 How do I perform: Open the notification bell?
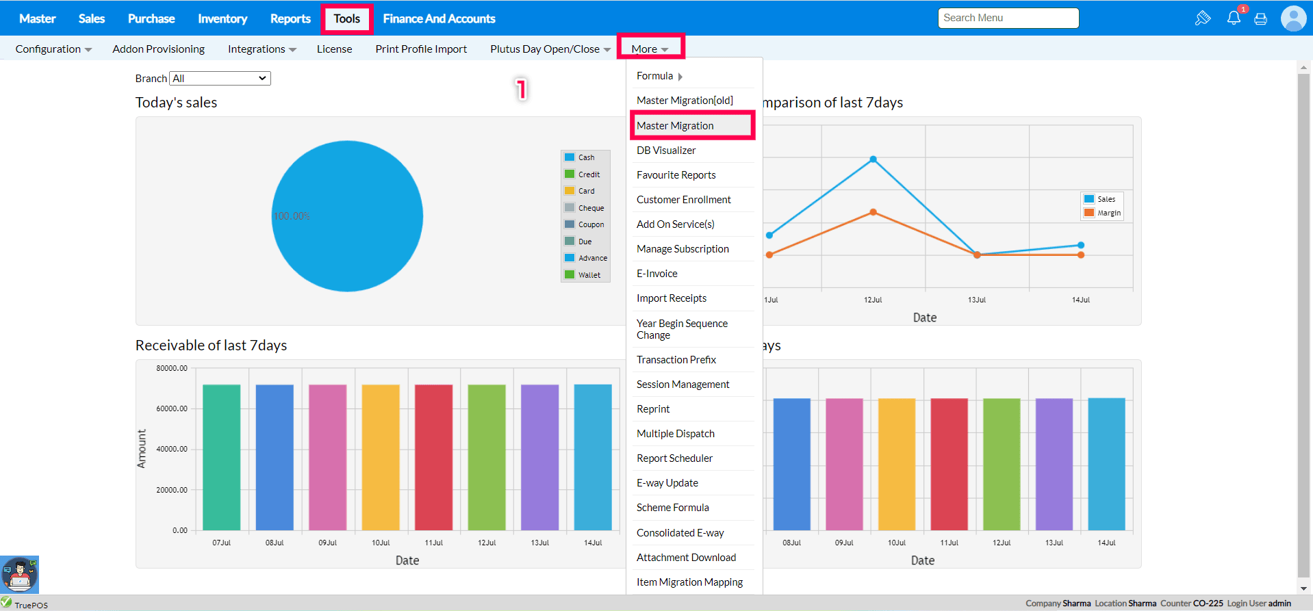1234,18
